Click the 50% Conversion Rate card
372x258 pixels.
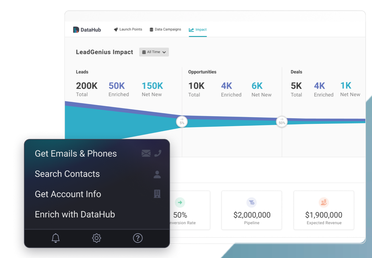point(190,210)
